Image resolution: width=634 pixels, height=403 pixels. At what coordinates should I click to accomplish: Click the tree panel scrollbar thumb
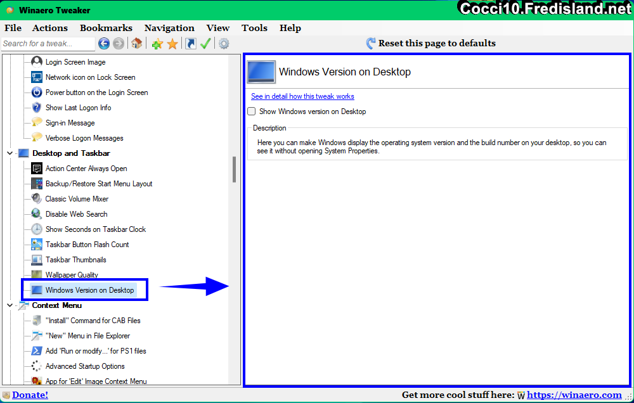234,169
